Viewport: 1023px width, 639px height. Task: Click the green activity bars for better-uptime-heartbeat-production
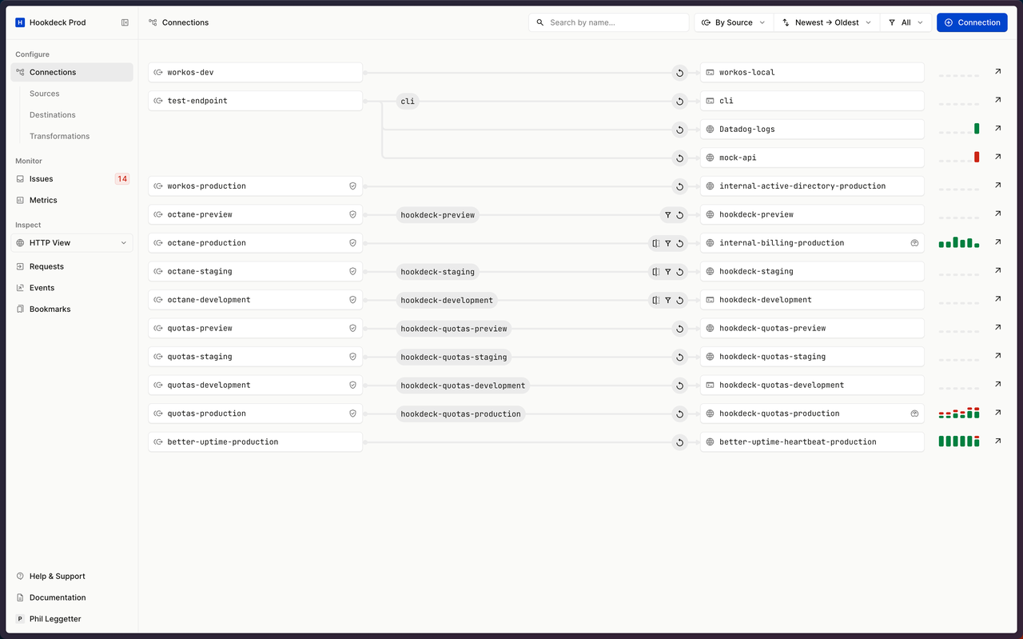click(x=958, y=441)
